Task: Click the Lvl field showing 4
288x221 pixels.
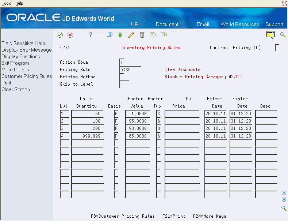Action: (65, 136)
